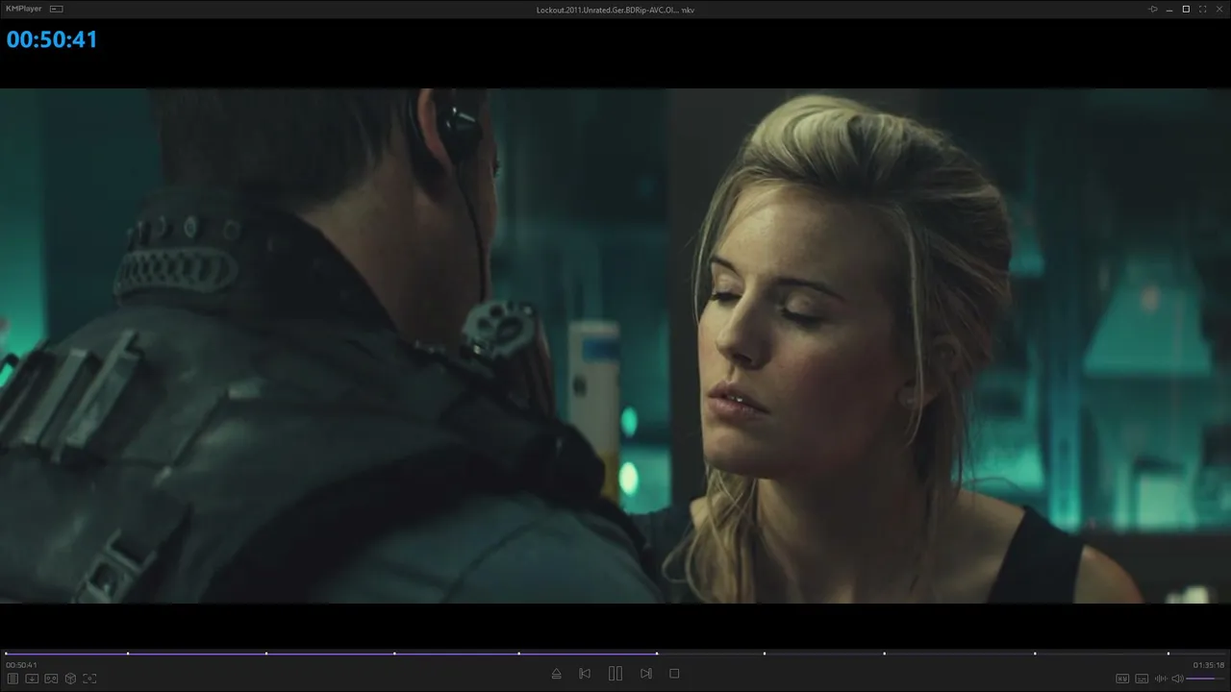This screenshot has height=692, width=1231.
Task: Maximize the KMPlayer window
Action: pos(1186,9)
